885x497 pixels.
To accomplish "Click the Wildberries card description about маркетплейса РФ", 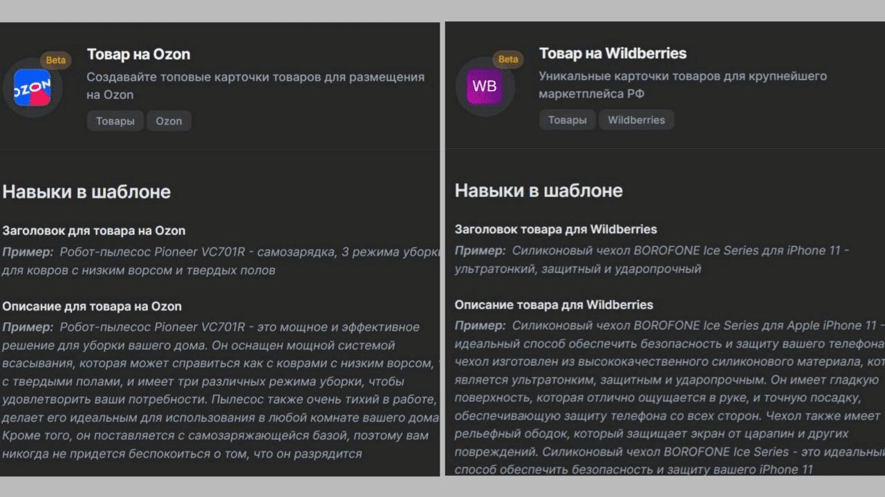I will coord(682,84).
